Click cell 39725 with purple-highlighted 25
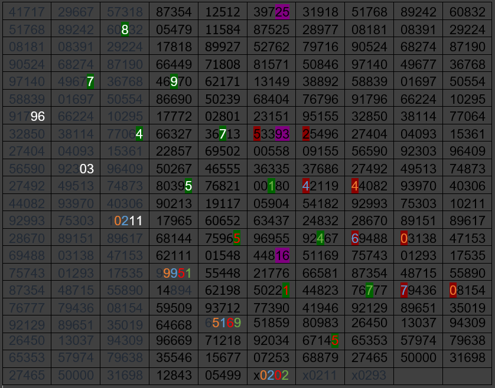Screen dimensions: 495x388 pos(271,12)
